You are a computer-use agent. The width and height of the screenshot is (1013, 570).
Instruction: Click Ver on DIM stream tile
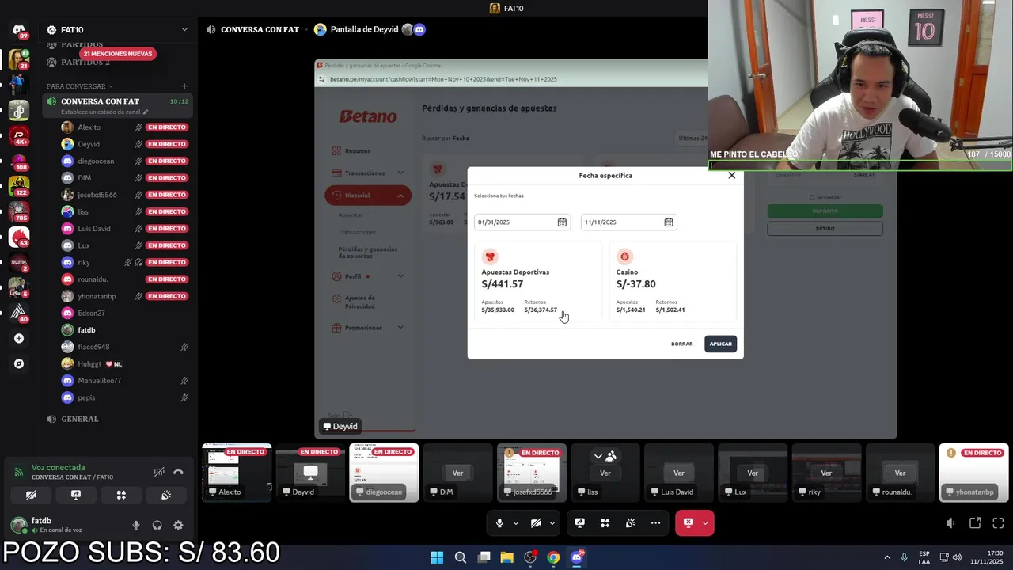(x=457, y=473)
